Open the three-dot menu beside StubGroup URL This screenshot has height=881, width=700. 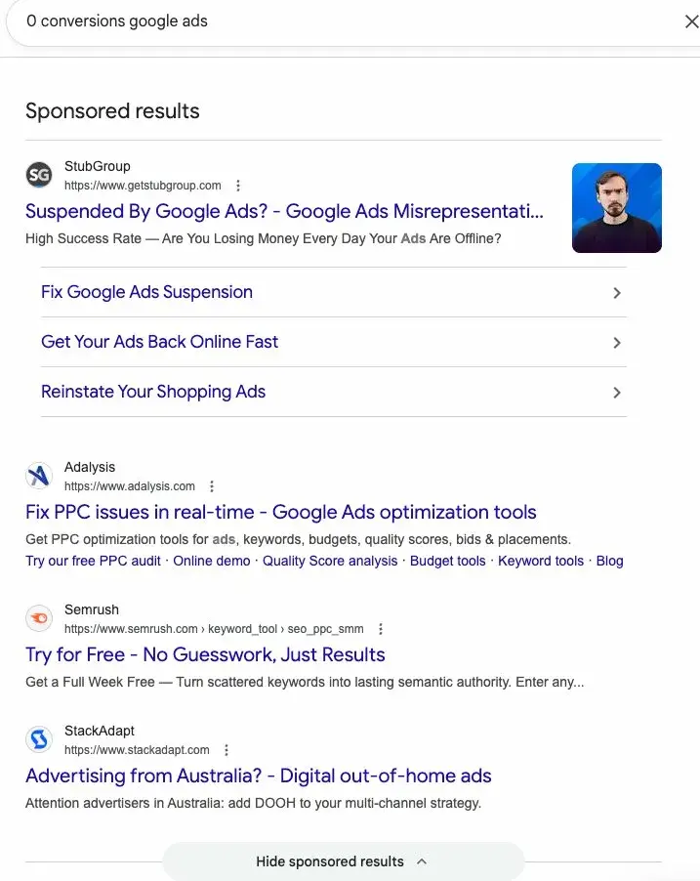click(x=237, y=185)
